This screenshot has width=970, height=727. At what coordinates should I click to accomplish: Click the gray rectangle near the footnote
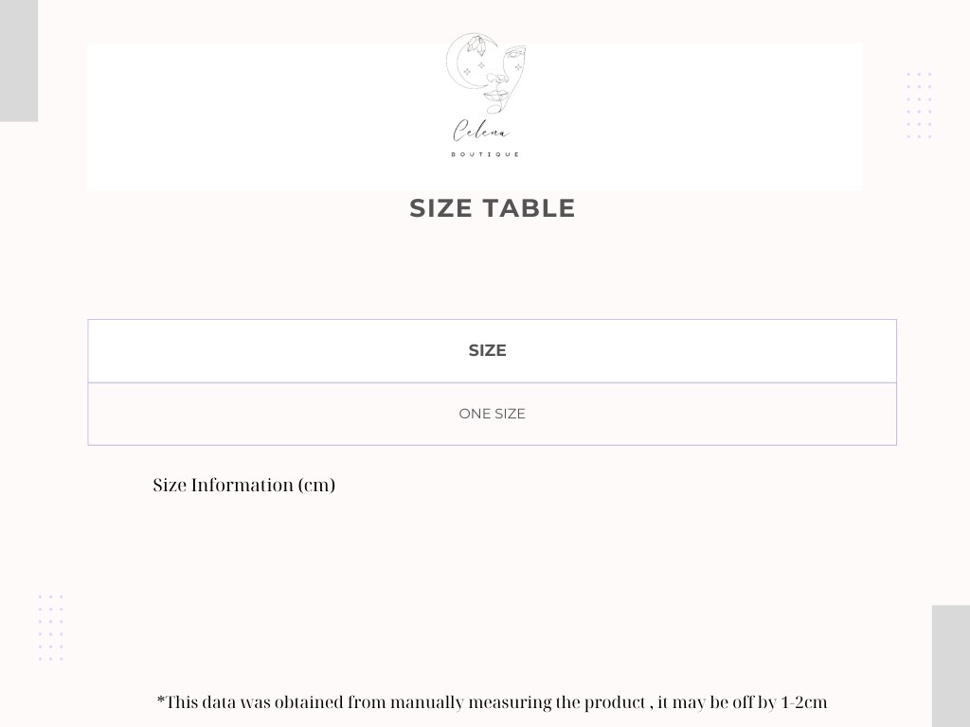tap(951, 666)
